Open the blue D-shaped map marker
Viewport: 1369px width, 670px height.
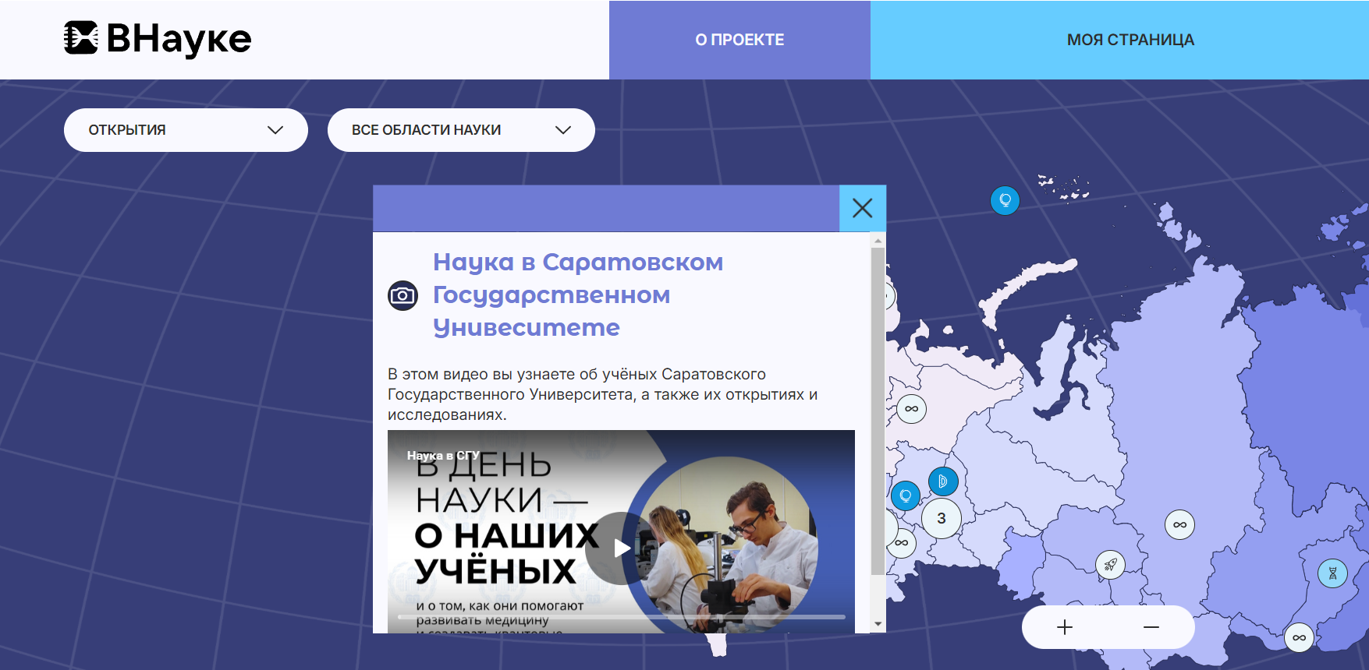click(x=943, y=481)
